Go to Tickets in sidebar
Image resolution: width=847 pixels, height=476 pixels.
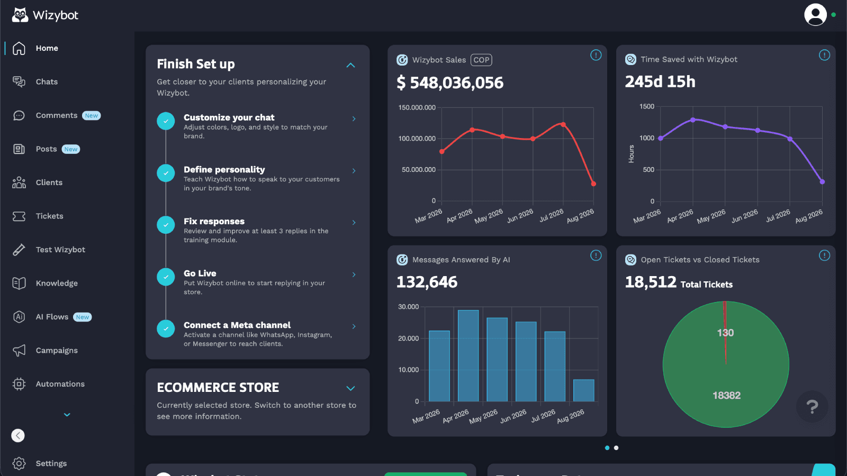click(x=50, y=216)
